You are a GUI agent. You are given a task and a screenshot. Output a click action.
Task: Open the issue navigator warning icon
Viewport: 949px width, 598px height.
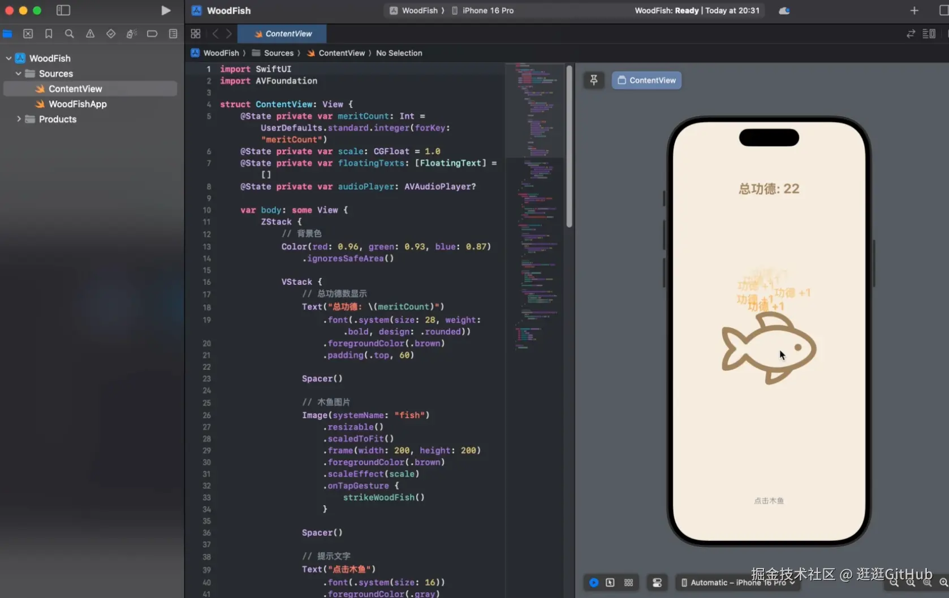(x=90, y=34)
